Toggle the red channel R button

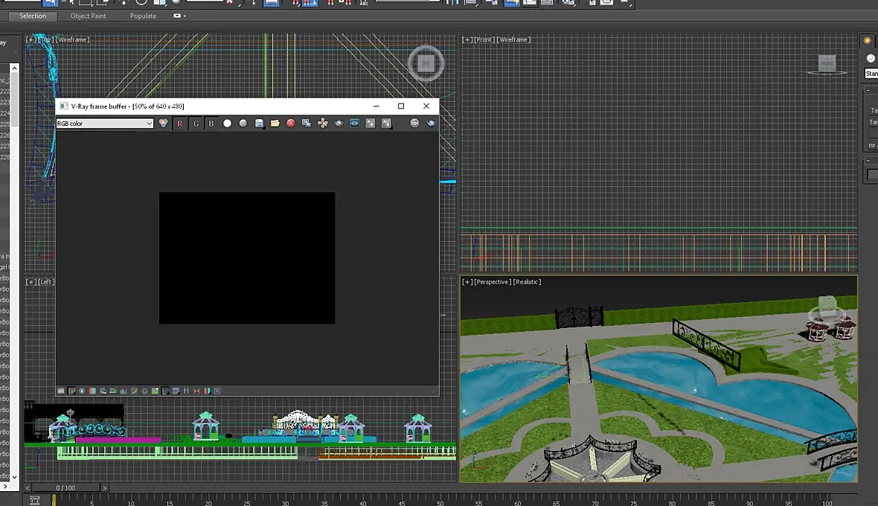tap(180, 123)
